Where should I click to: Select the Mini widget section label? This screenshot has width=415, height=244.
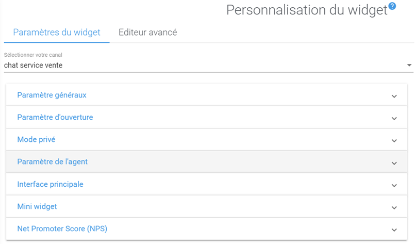click(37, 207)
